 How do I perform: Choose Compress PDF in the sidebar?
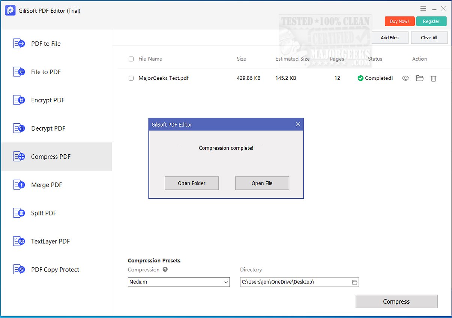coord(56,157)
